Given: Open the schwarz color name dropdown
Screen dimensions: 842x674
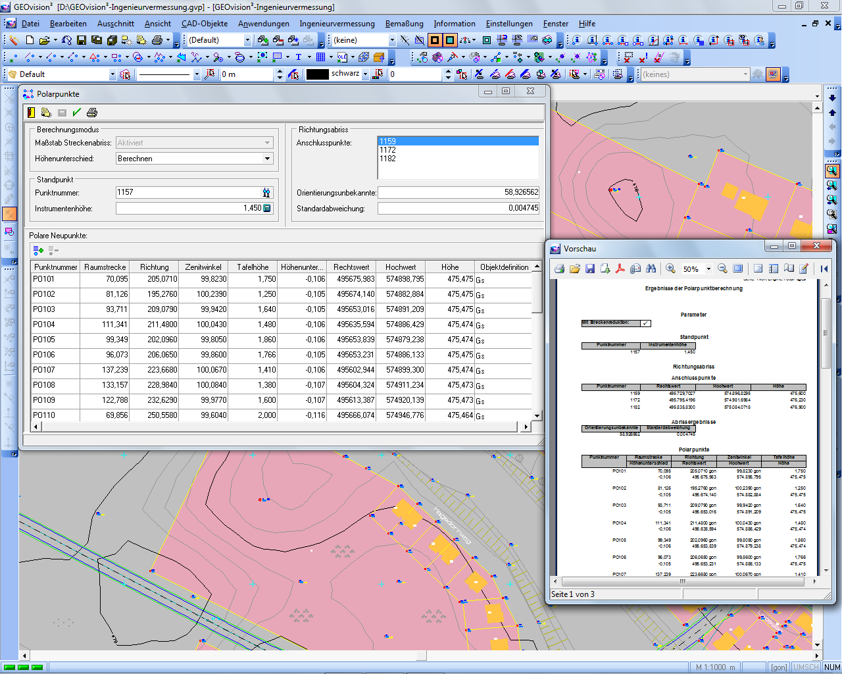Looking at the screenshot, I should (365, 74).
